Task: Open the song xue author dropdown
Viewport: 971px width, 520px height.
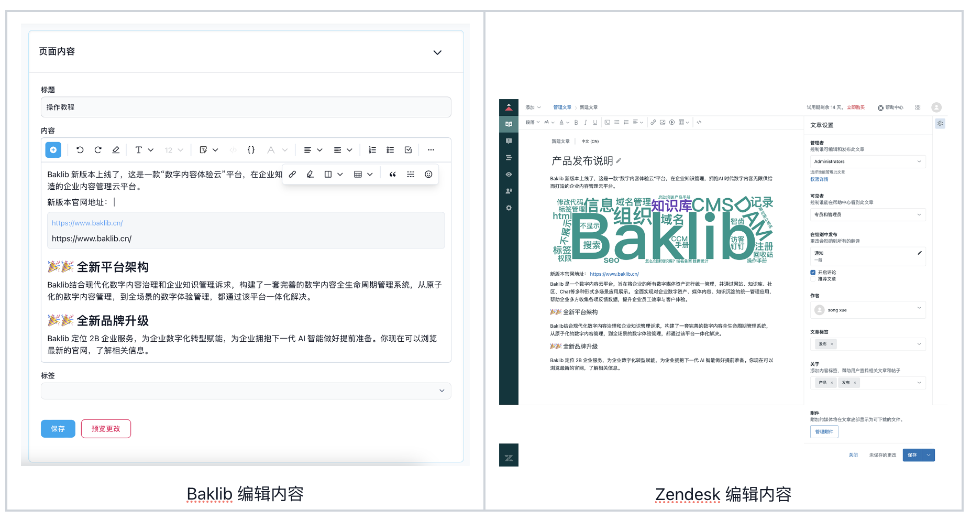Action: point(868,310)
